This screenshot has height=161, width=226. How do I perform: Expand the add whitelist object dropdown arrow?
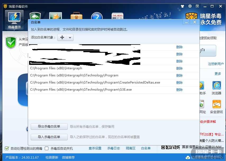coord(70,38)
